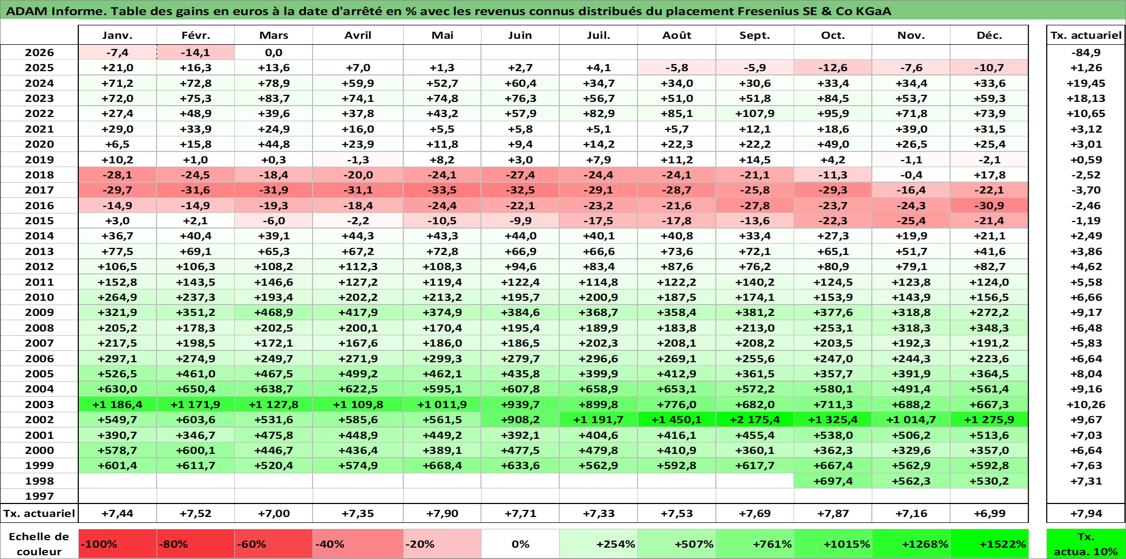Select the -20% pink scale swatch

pyautogui.click(x=442, y=544)
